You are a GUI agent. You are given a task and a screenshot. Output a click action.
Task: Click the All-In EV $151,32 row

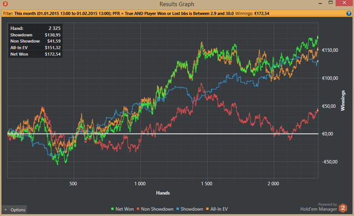(x=35, y=48)
